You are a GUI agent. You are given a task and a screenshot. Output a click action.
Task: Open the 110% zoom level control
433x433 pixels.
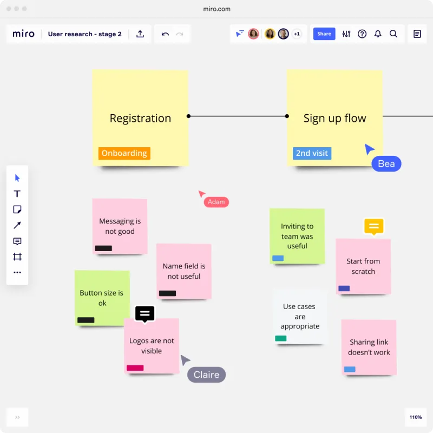[415, 417]
